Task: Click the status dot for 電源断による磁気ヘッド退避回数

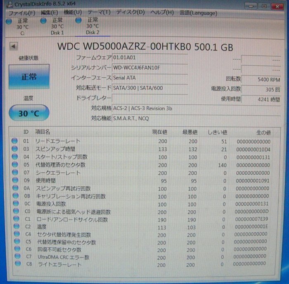Action: [16, 211]
